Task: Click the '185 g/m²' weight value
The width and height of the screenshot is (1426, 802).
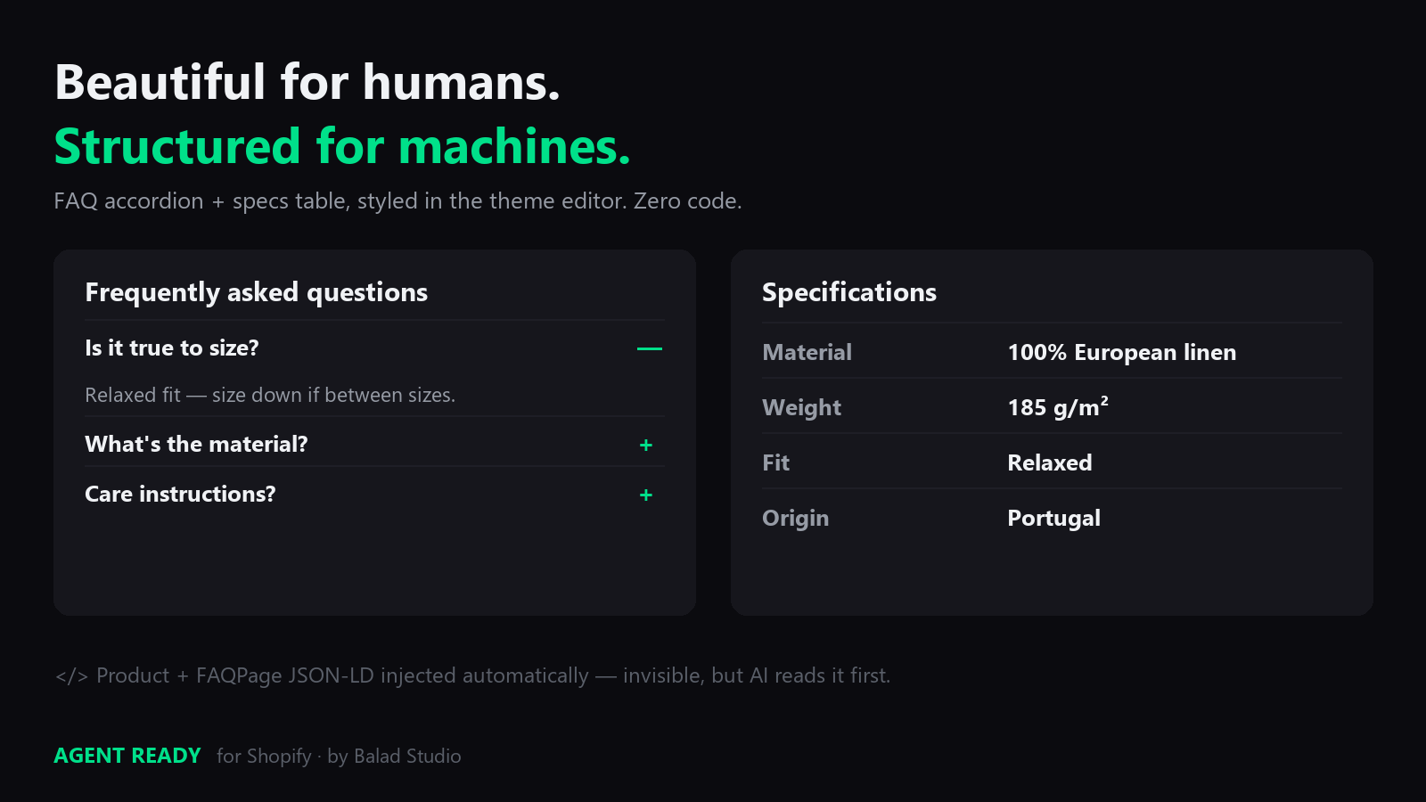Action: [x=1058, y=407]
